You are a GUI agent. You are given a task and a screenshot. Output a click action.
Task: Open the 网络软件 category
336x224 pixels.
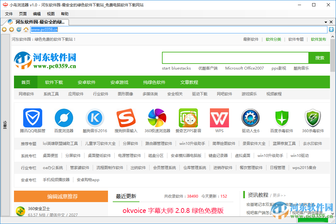(x=26, y=94)
